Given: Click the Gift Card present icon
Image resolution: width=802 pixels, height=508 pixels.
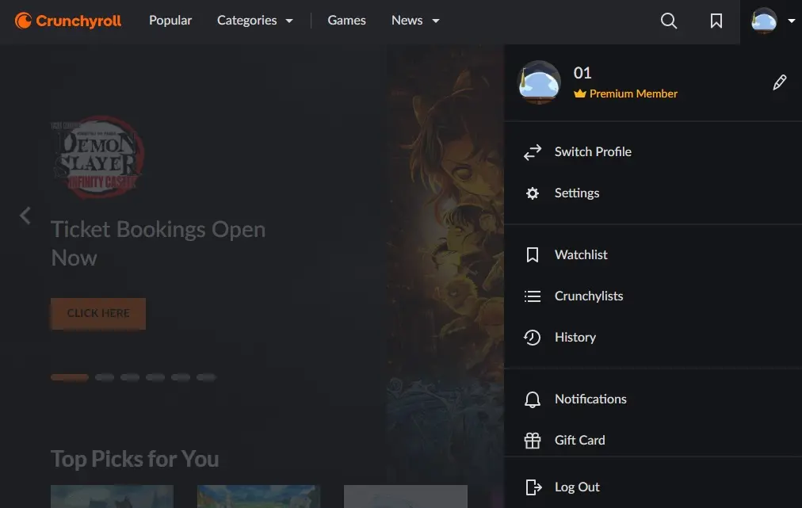Looking at the screenshot, I should [533, 441].
